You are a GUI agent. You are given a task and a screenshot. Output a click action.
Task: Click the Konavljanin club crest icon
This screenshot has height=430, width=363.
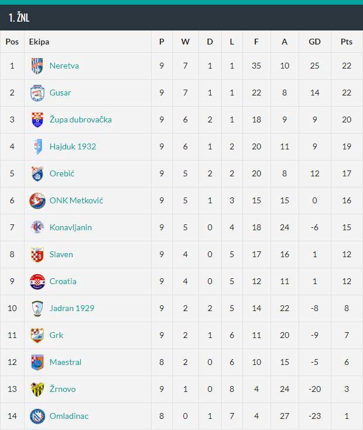pyautogui.click(x=37, y=227)
